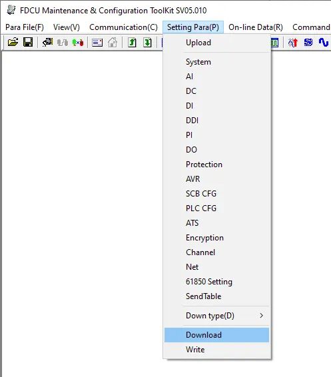The width and height of the screenshot is (331, 377).
Task: Click the blue swap arrows icon
Action: pos(308,43)
